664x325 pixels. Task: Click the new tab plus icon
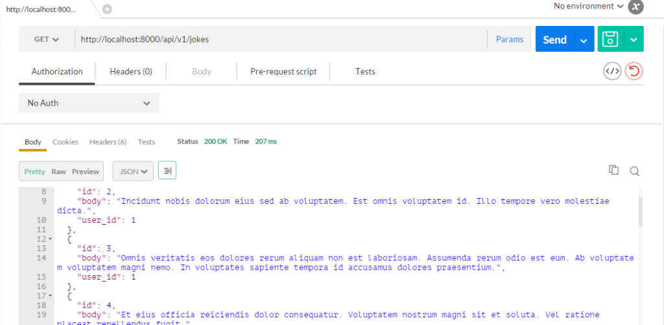point(107,9)
